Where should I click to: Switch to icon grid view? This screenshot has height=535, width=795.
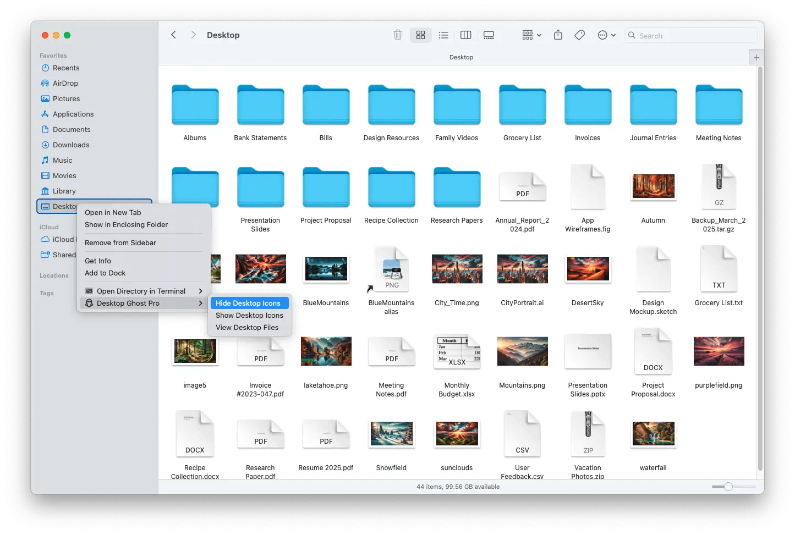(x=421, y=35)
